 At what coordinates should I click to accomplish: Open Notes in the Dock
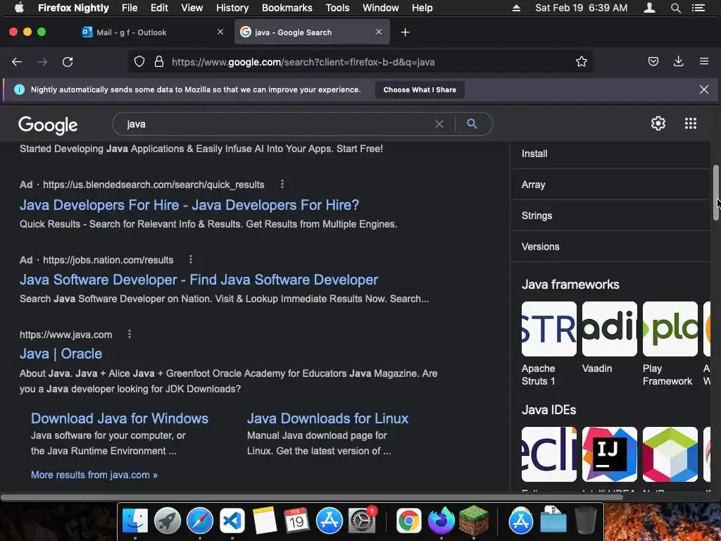pyautogui.click(x=265, y=521)
